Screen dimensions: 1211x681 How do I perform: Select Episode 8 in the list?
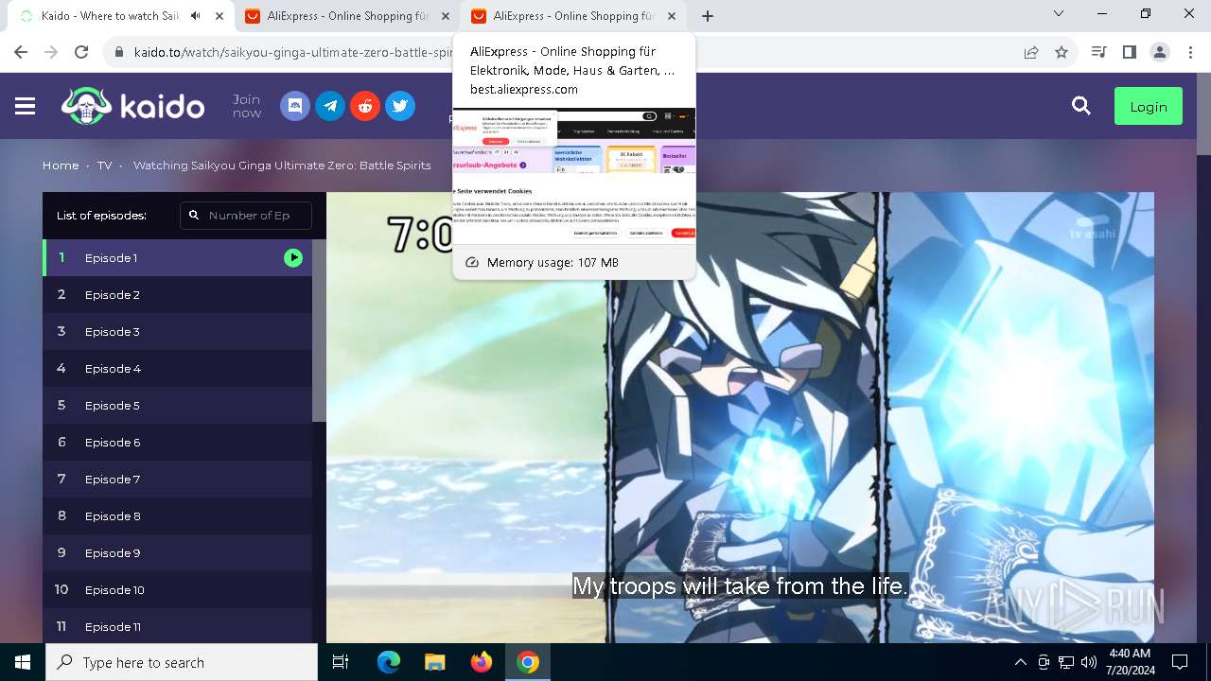click(x=177, y=515)
